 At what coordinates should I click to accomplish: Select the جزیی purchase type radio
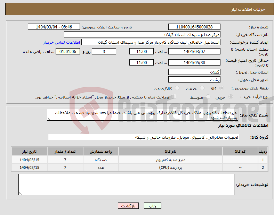click(231, 96)
